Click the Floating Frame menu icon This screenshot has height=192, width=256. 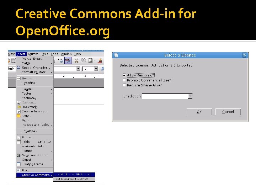(19, 164)
